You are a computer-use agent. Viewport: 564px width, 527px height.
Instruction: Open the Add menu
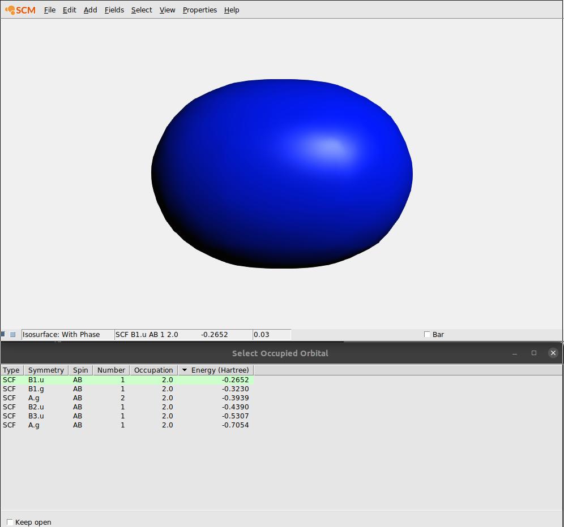point(90,10)
